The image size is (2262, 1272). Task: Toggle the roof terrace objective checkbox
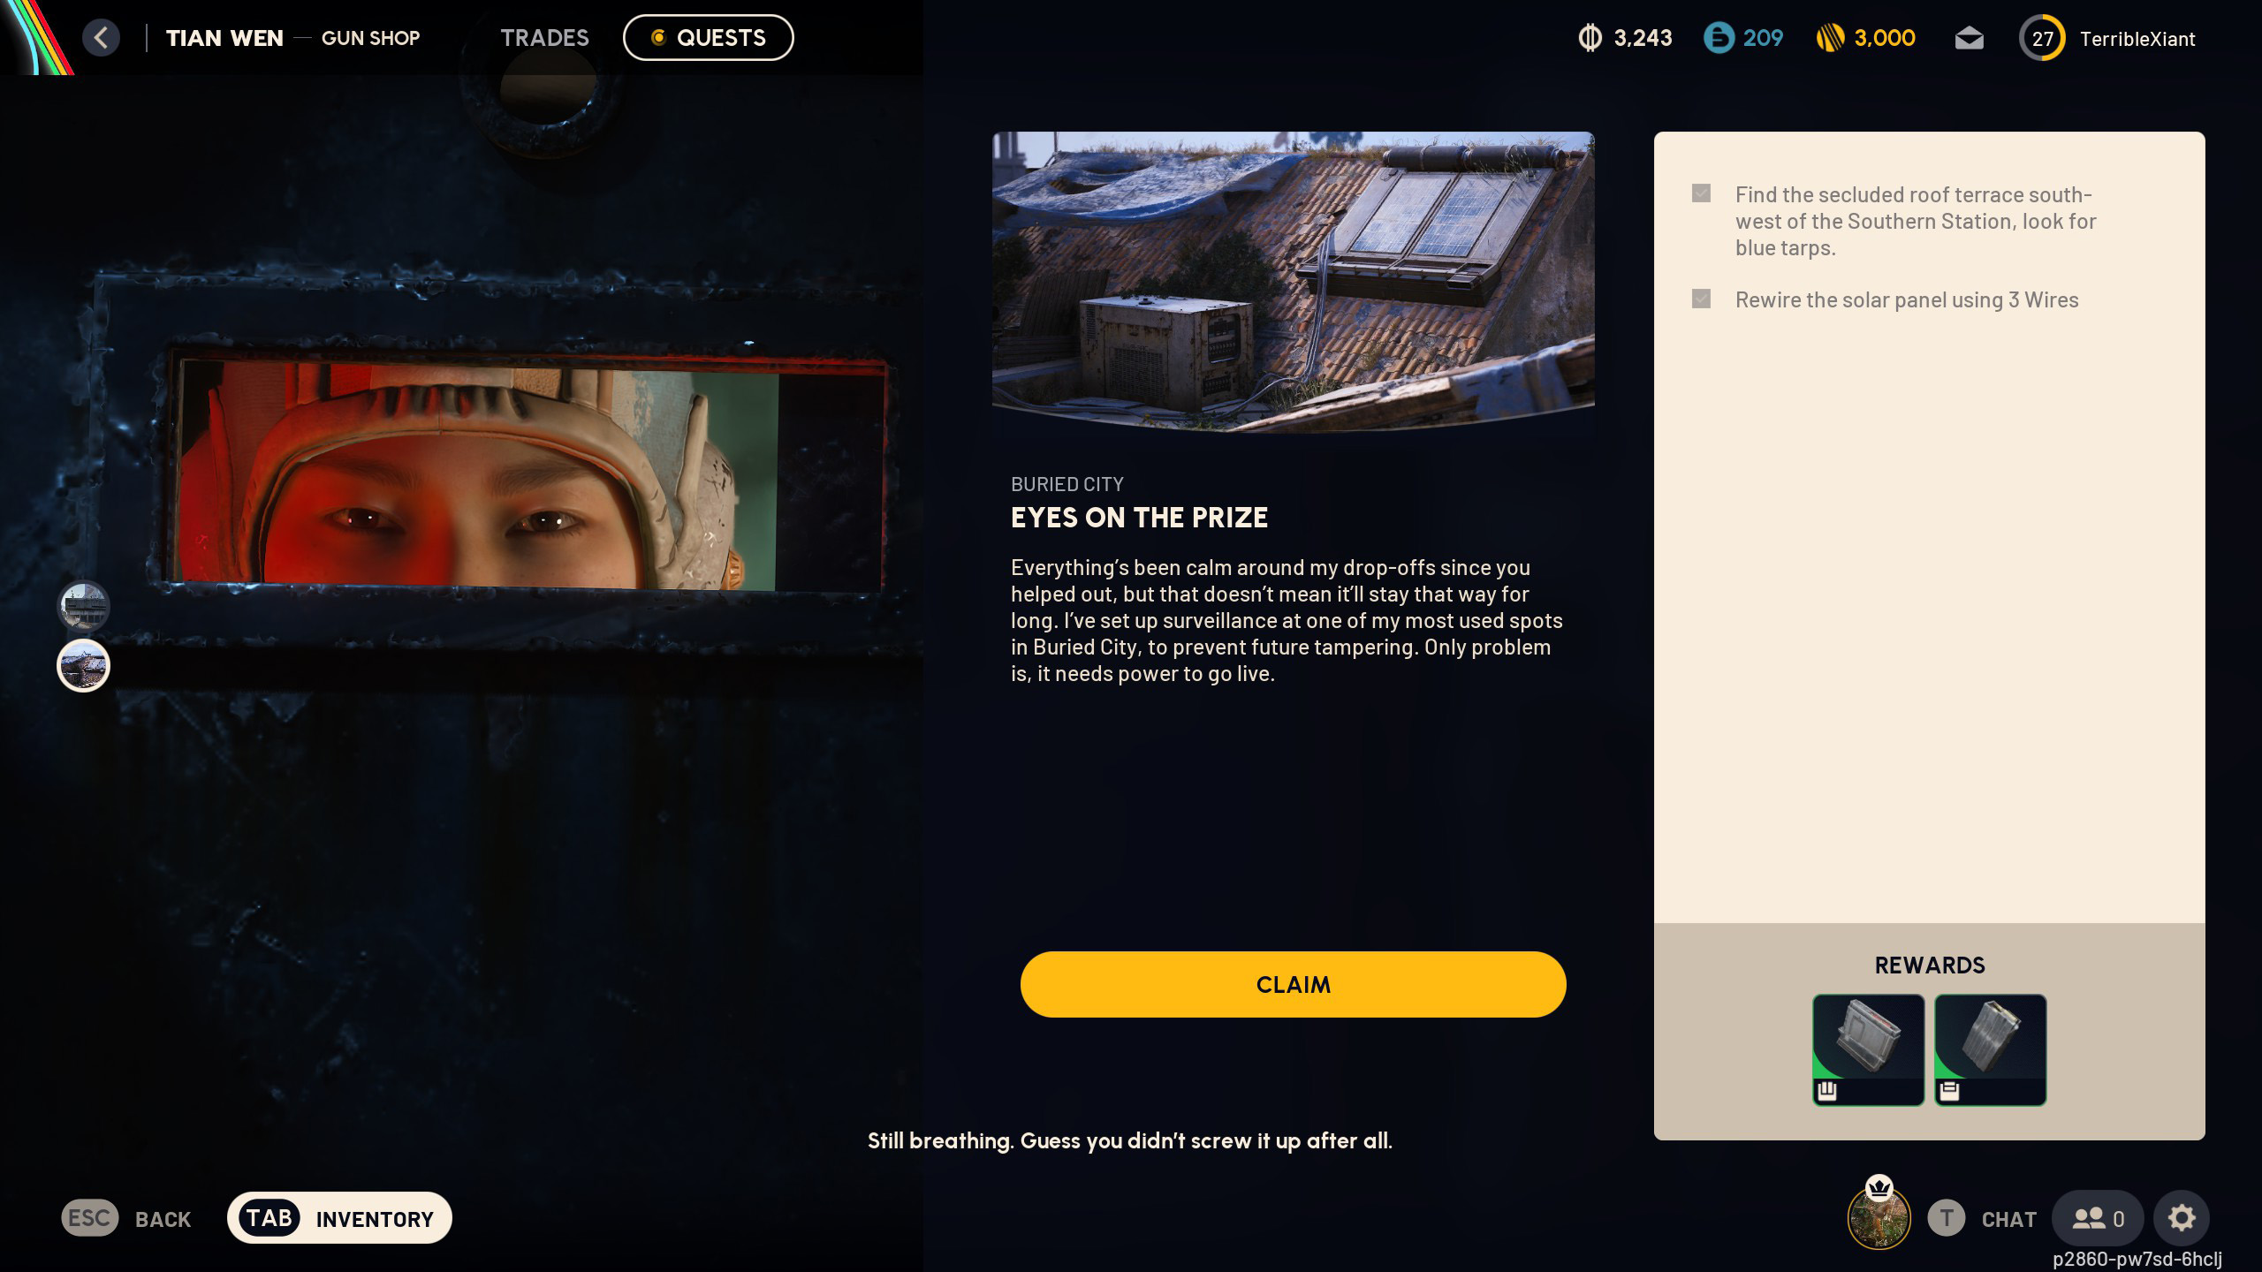click(1701, 193)
